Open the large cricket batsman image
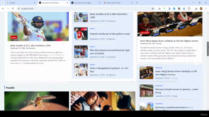The height and width of the screenshot is (117, 209). click(x=38, y=26)
